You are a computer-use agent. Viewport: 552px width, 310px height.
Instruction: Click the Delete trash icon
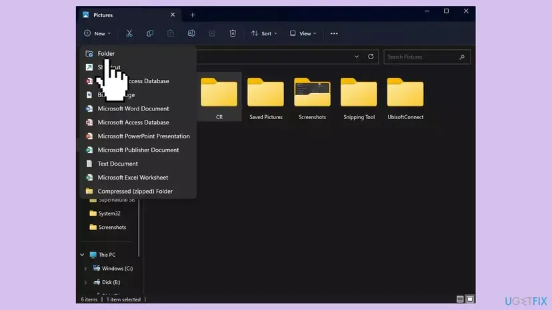[233, 33]
